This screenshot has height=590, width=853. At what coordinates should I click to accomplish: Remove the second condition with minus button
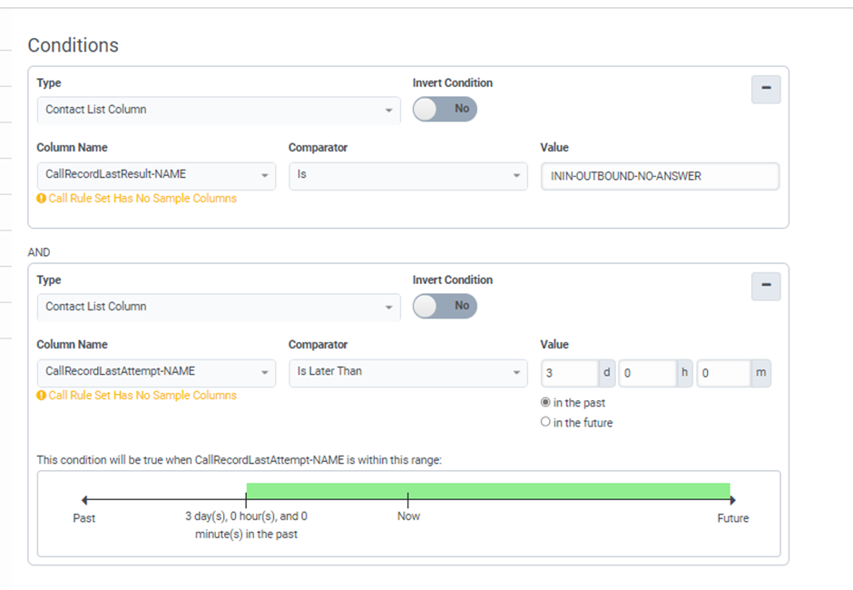coord(766,286)
